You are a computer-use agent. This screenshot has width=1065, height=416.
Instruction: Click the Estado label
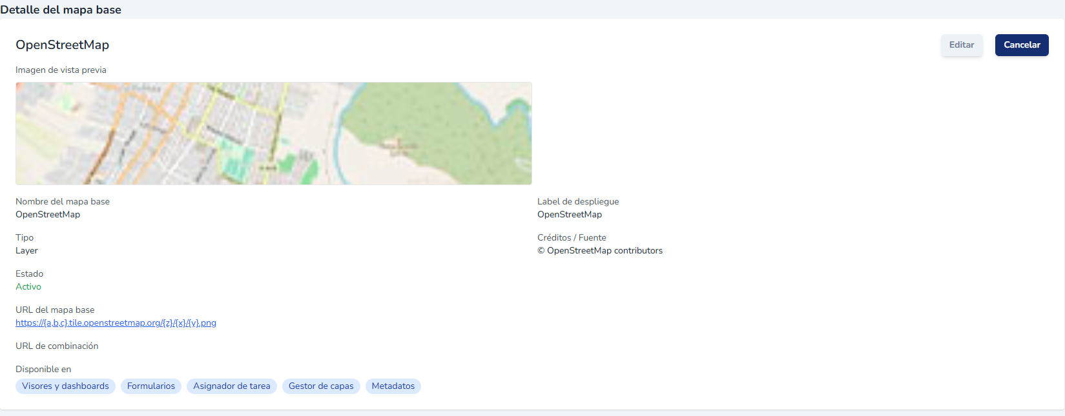click(29, 274)
